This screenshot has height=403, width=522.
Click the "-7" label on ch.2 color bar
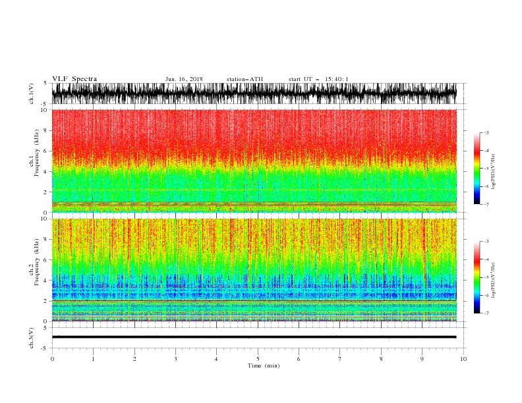pyautogui.click(x=486, y=313)
